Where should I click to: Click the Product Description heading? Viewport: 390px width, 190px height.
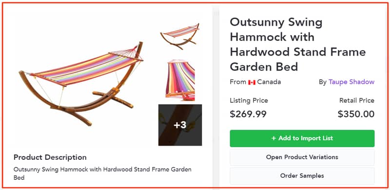tap(50, 157)
